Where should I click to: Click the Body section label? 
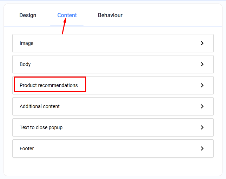25,64
